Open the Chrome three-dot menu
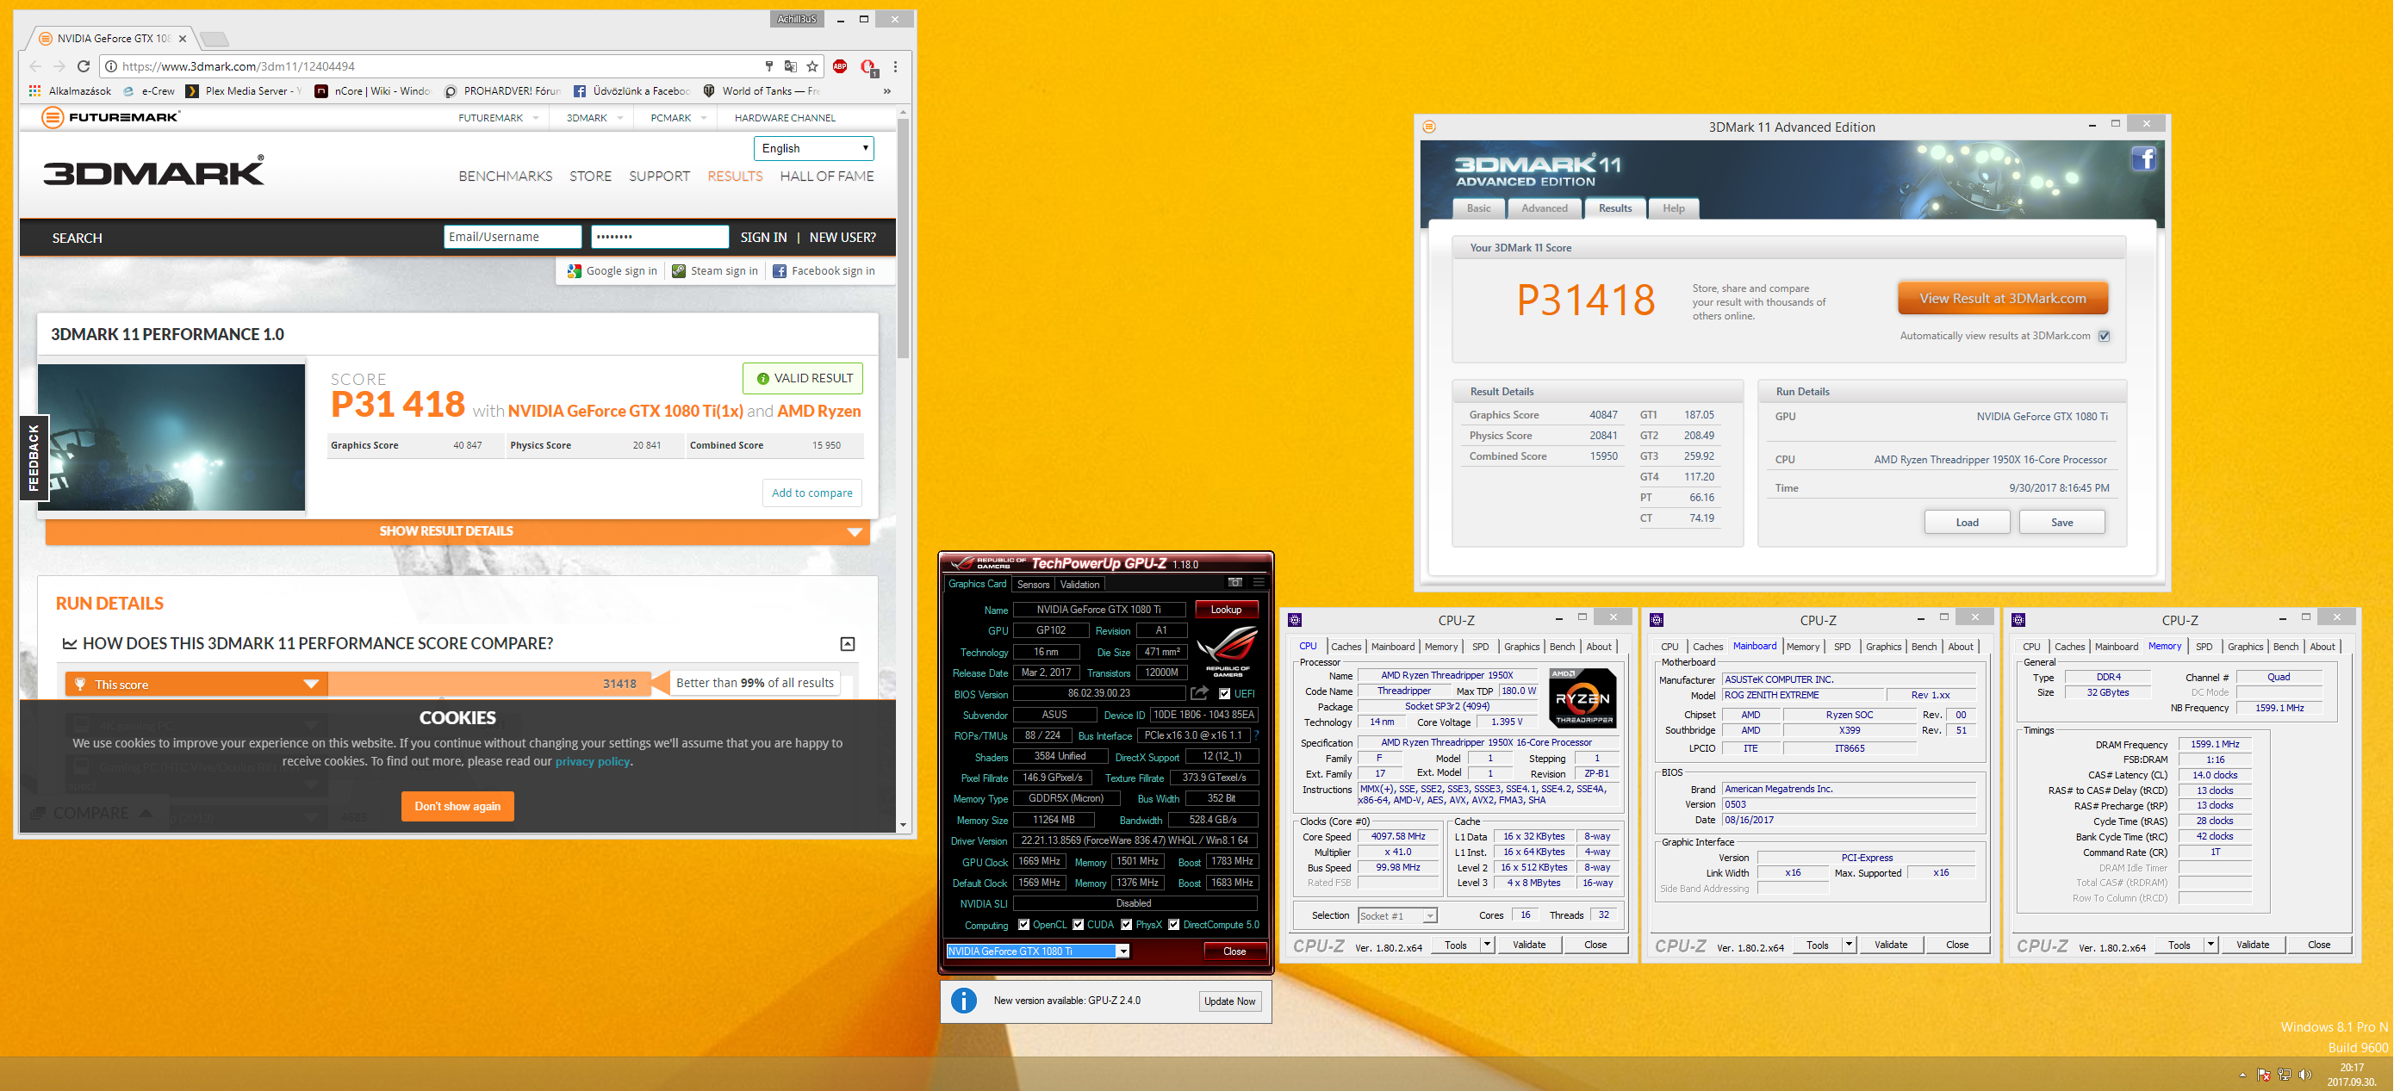The width and height of the screenshot is (2394, 1091). pos(895,66)
